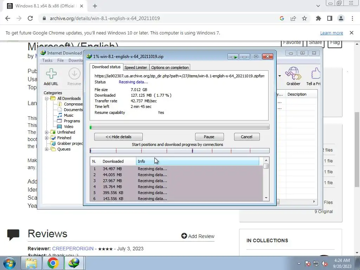Viewport: 360px width, 270px height.
Task: Select Grabber projects in tree
Action: tap(67, 143)
